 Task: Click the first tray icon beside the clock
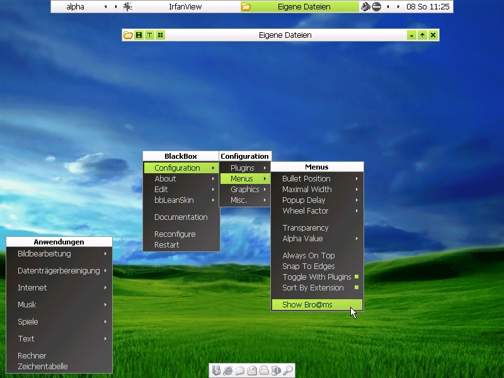tap(365, 6)
